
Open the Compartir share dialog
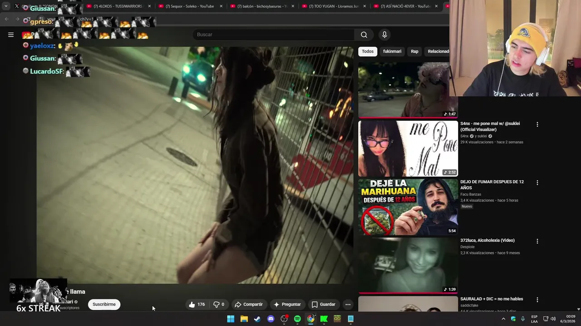click(248, 304)
